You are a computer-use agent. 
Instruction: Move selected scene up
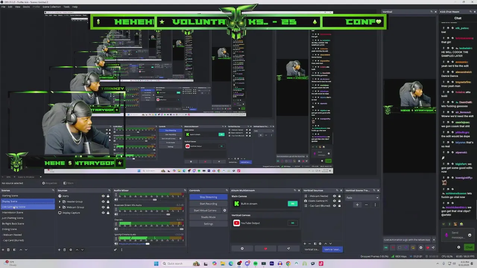20,250
